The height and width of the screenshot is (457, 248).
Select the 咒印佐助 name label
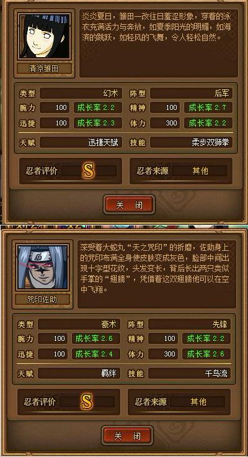[x=43, y=299]
